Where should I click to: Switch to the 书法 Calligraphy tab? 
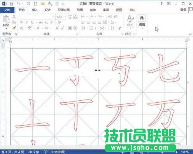click(x=132, y=10)
